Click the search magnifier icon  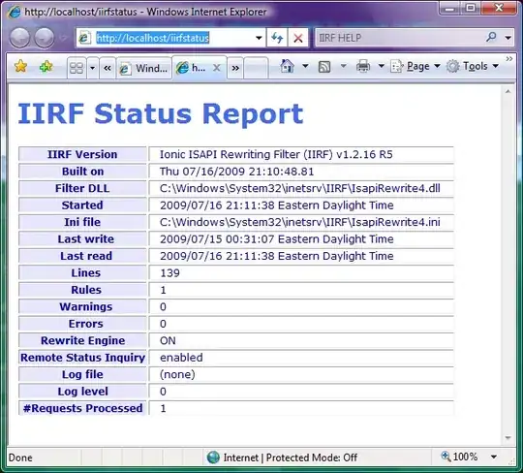coord(491,37)
